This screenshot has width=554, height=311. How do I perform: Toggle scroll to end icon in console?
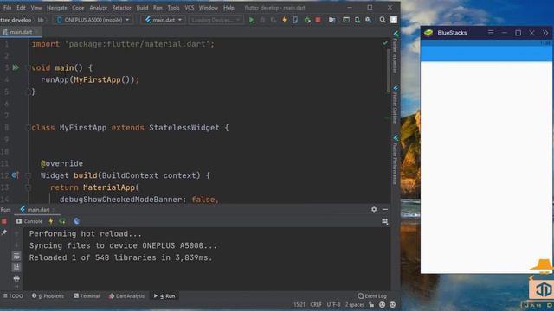coord(16,267)
